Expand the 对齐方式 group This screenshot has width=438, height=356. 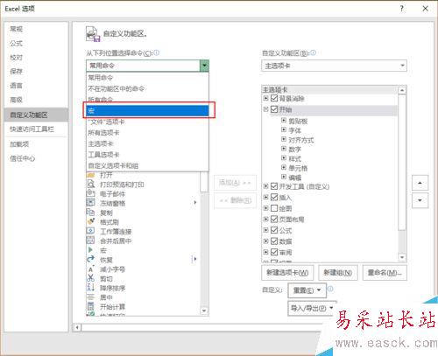[284, 139]
